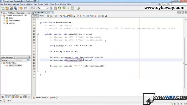Open the Refactor menu
The width and height of the screenshot is (187, 105).
coord(30,4)
